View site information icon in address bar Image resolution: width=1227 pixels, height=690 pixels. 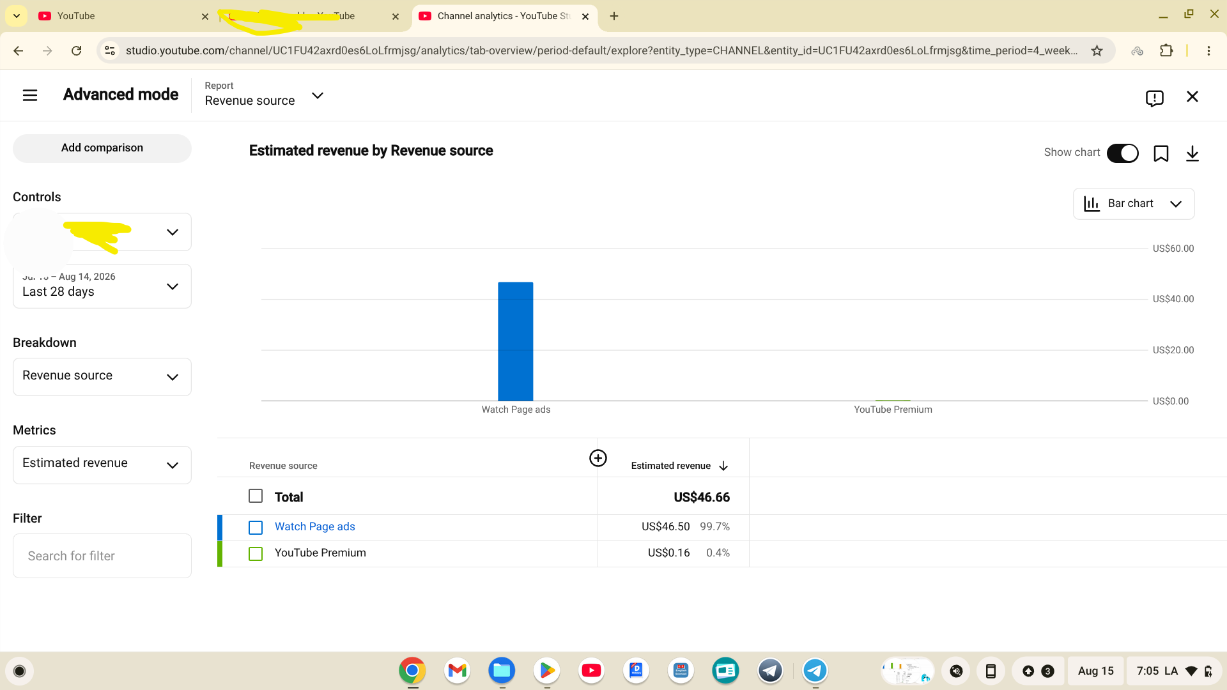point(110,50)
